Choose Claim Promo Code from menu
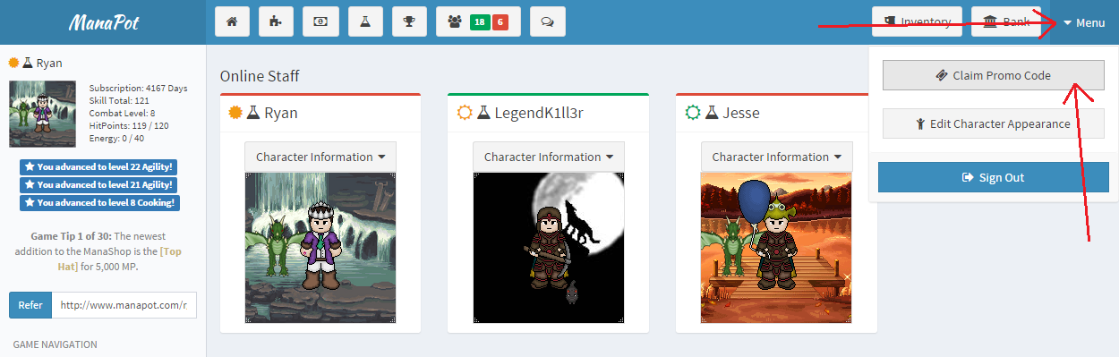The width and height of the screenshot is (1119, 357). click(x=994, y=76)
